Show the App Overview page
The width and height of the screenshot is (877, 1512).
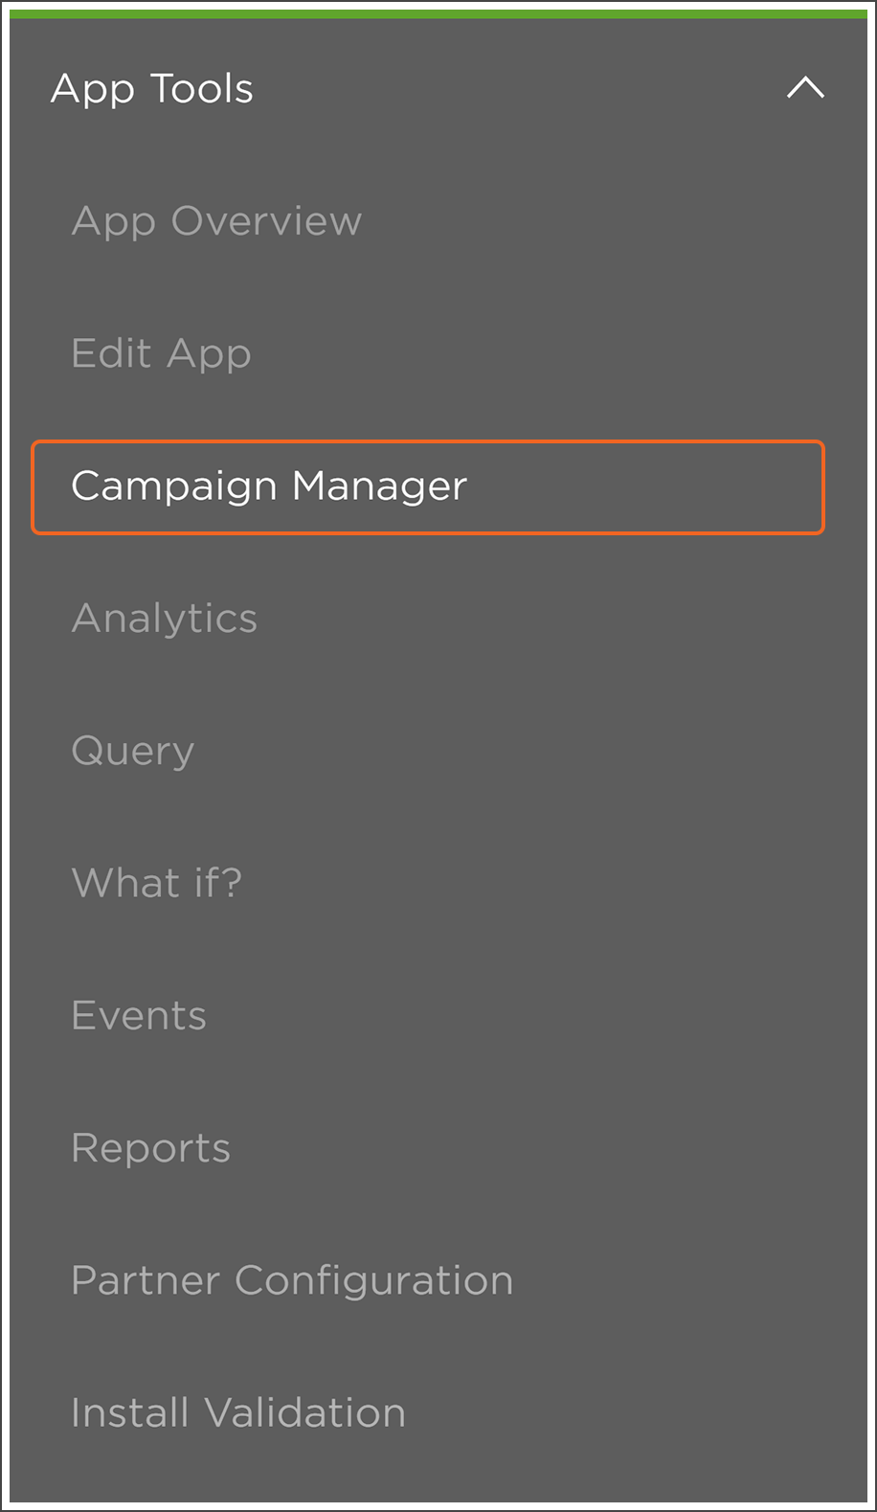[x=216, y=221]
